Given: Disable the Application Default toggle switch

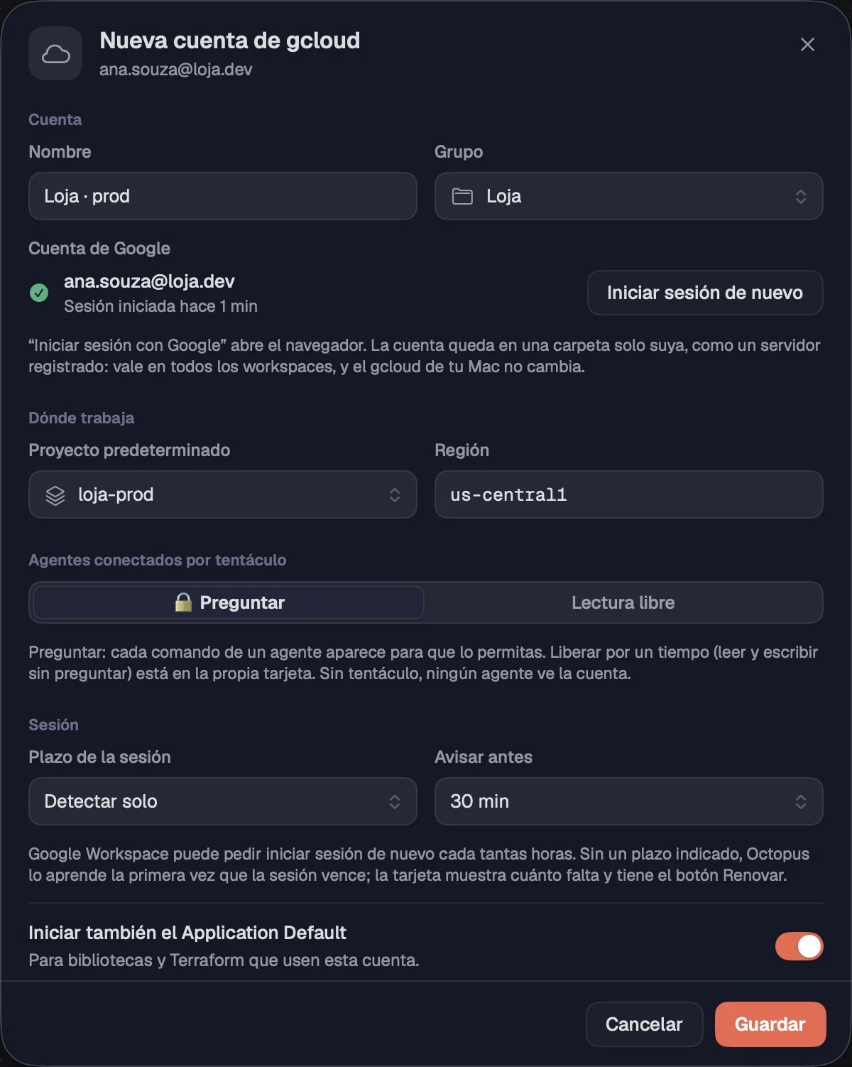Looking at the screenshot, I should point(799,946).
